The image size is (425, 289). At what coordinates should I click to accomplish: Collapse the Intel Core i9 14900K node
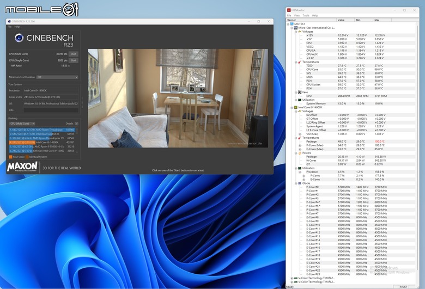[292, 107]
